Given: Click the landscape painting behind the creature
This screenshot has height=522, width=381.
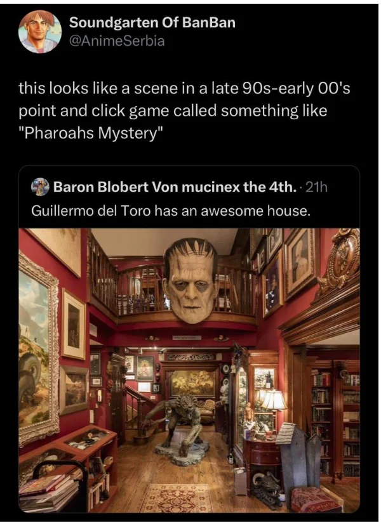Looking at the screenshot, I should [192, 384].
